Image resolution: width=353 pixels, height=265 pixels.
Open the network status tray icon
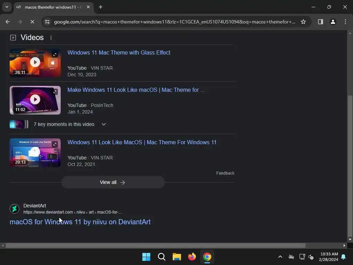pos(302,257)
